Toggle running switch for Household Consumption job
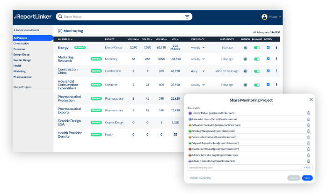 click(257, 85)
